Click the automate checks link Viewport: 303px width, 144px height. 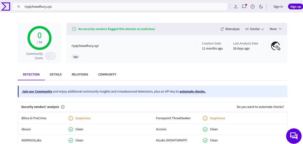[192, 92]
